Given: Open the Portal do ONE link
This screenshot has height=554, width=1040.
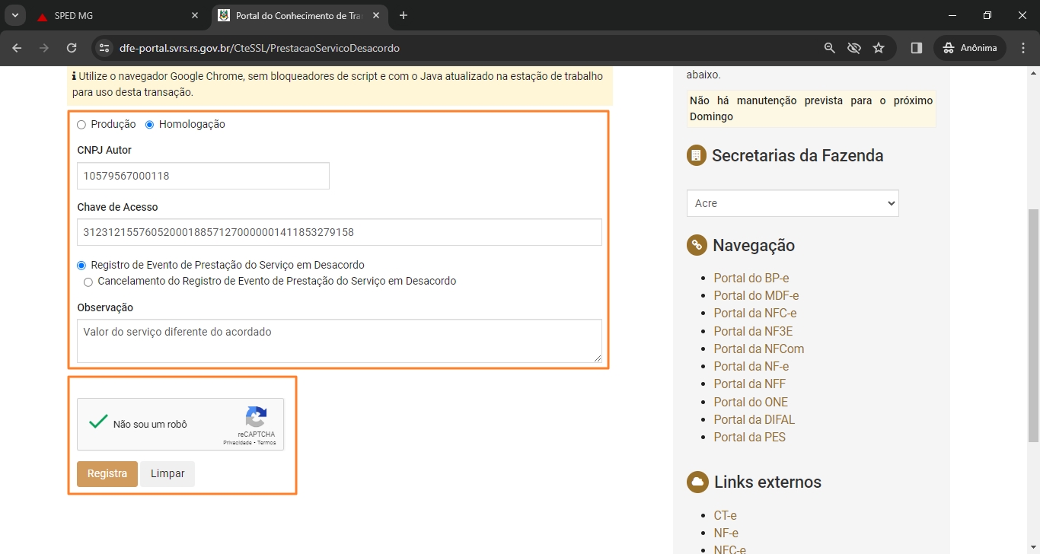Looking at the screenshot, I should (751, 402).
